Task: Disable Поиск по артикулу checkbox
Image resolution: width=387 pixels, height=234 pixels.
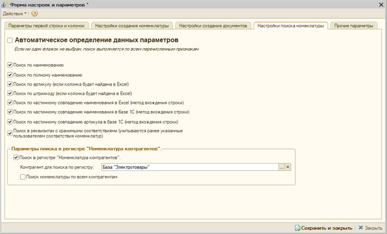Action: [x=10, y=84]
